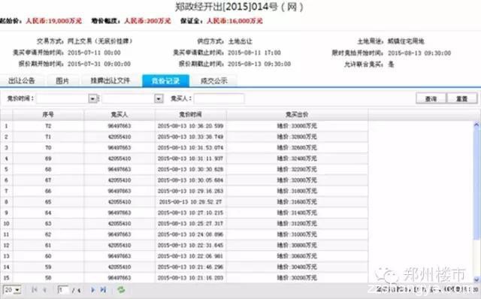Click bid time 10:36:20 in first row
The image size is (481, 299).
(x=190, y=126)
